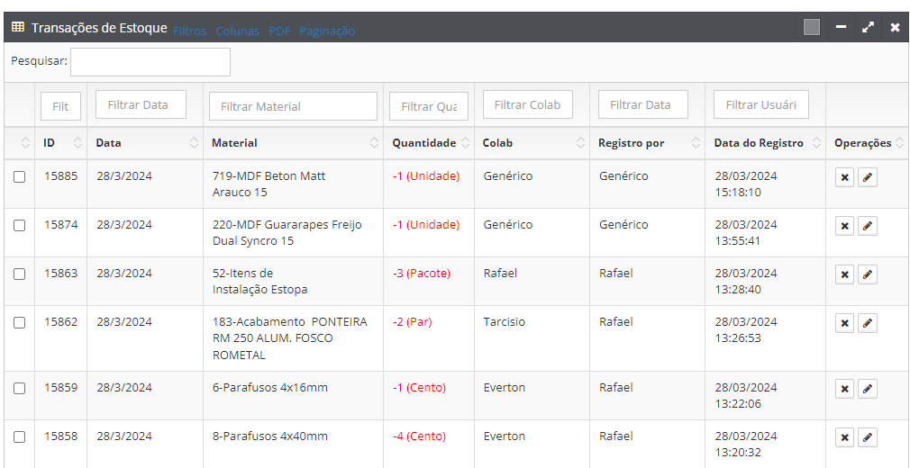Export the table via PDF link
The image size is (910, 468).
click(279, 31)
